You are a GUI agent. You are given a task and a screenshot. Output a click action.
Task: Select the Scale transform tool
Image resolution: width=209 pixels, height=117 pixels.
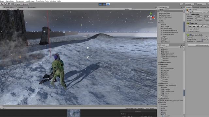pyautogui.click(x=6, y=4)
